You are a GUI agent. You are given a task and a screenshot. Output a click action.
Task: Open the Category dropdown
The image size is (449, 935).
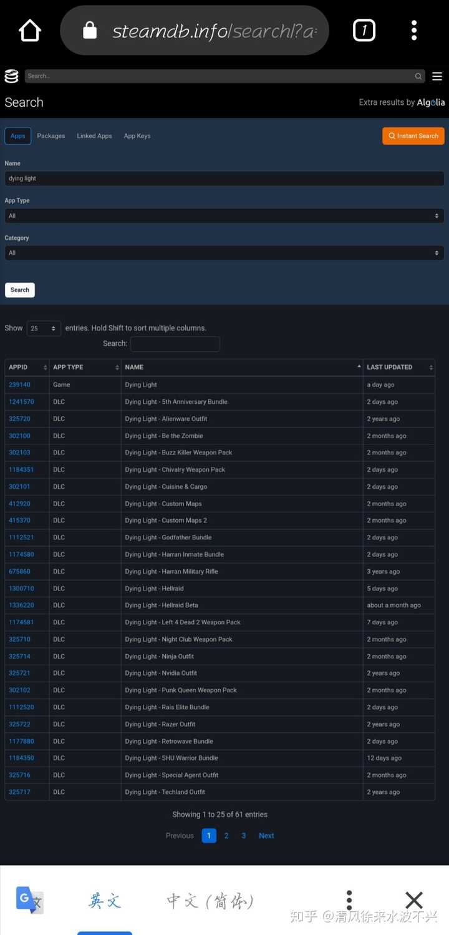pyautogui.click(x=224, y=253)
